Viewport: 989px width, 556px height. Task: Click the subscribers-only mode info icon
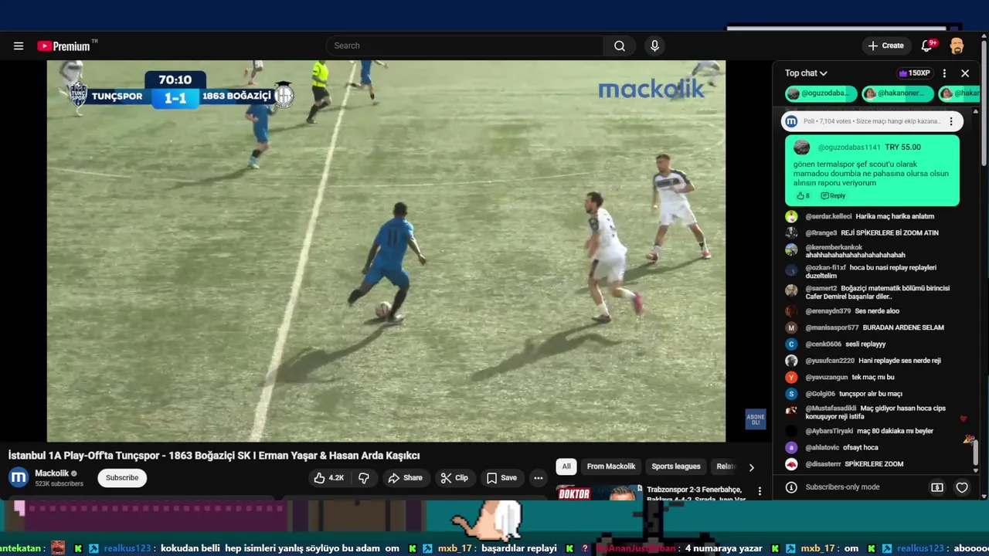coord(791,487)
